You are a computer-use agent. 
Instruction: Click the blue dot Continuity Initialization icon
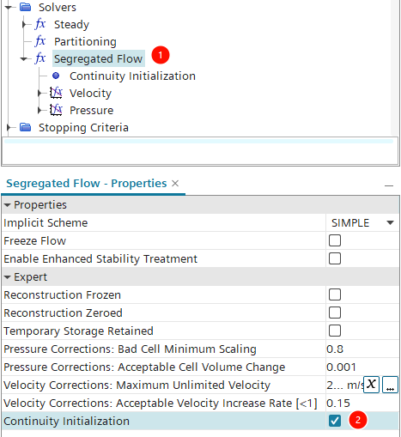point(56,76)
